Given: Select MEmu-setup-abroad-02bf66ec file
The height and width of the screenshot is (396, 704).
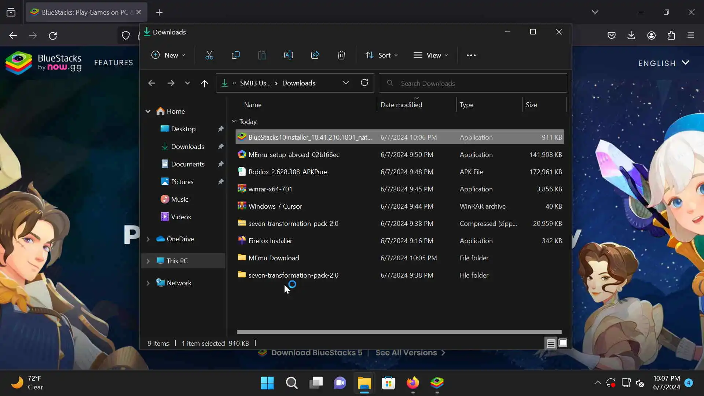Looking at the screenshot, I should click(x=294, y=155).
